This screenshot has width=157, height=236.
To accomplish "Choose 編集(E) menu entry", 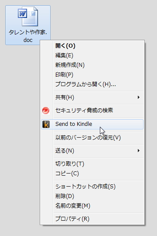I will pos(92,56).
